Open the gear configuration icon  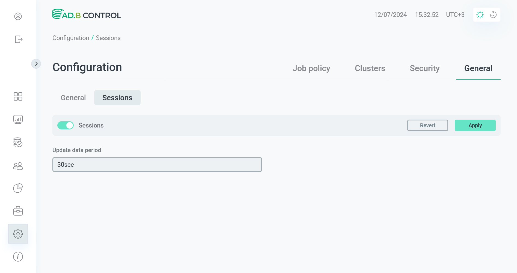click(x=18, y=234)
